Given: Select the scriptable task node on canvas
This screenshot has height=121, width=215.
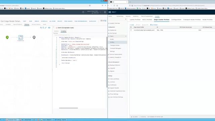Looking at the screenshot, I should click(21, 37).
